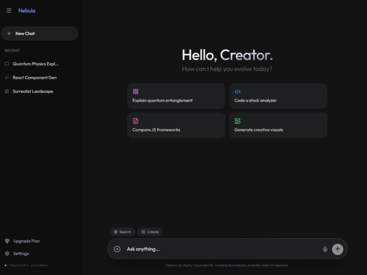Click the microphone voice input icon
The width and height of the screenshot is (367, 275).
325,249
